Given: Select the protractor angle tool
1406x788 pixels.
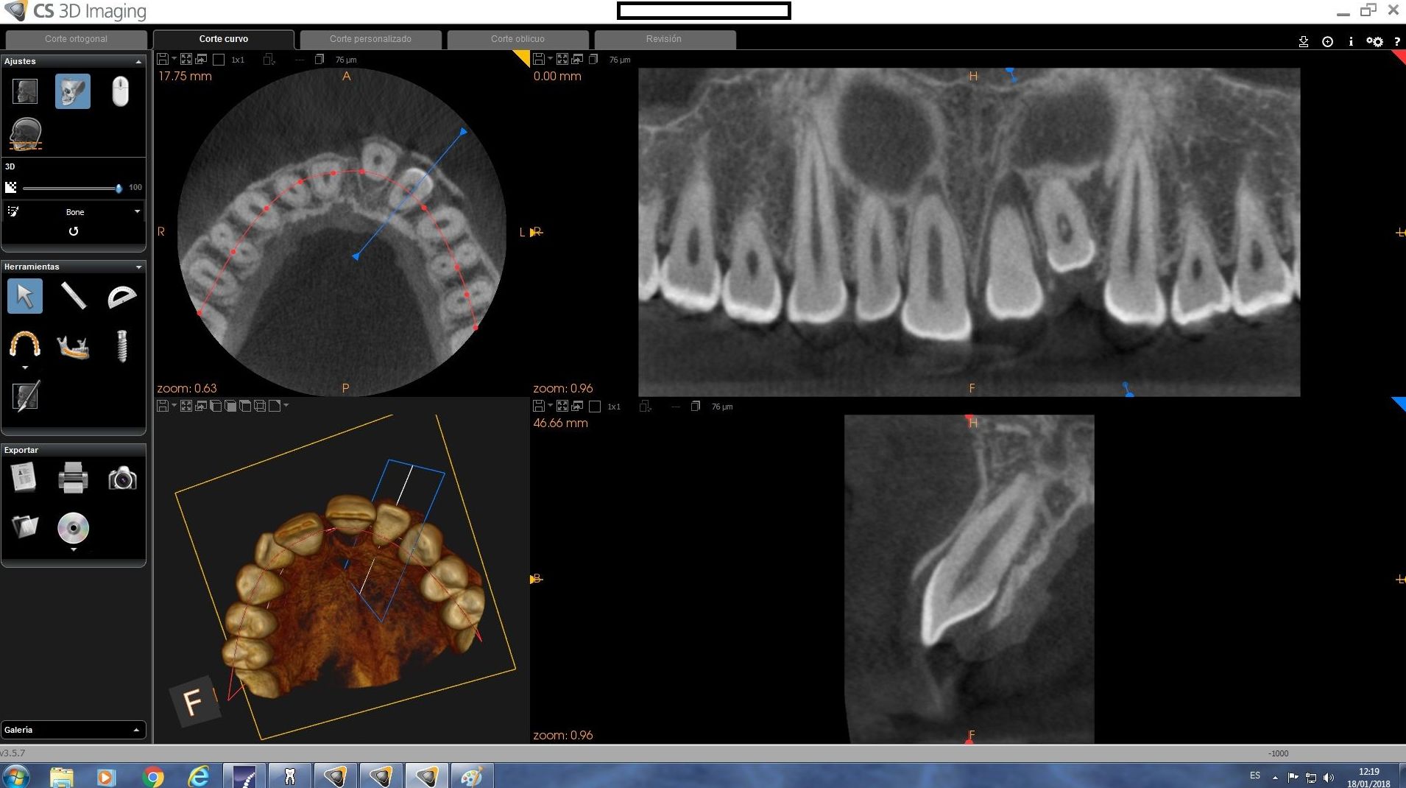Looking at the screenshot, I should tap(122, 297).
